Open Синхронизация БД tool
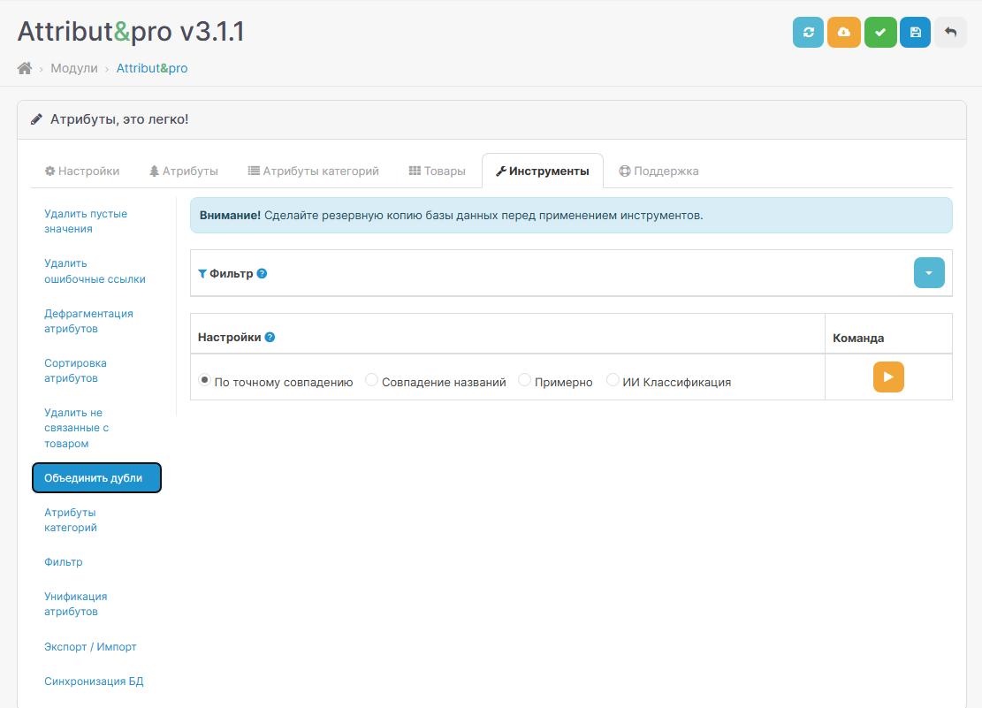 [x=96, y=681]
